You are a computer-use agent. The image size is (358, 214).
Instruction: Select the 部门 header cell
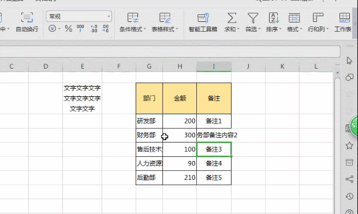[x=149, y=98]
